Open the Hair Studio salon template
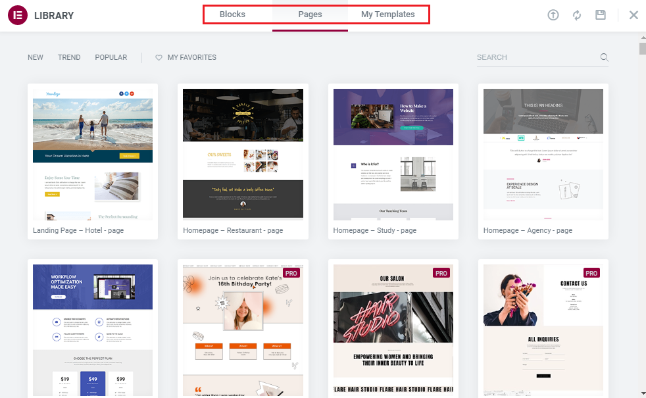This screenshot has height=398, width=646. pyautogui.click(x=393, y=330)
